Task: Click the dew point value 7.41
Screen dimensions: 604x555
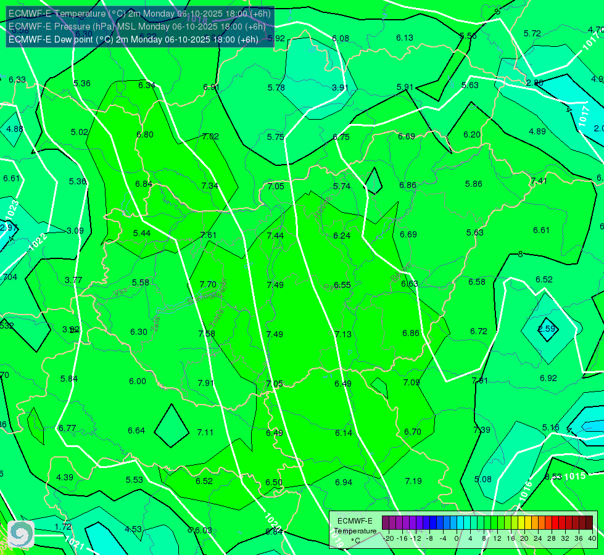Action: 539,181
